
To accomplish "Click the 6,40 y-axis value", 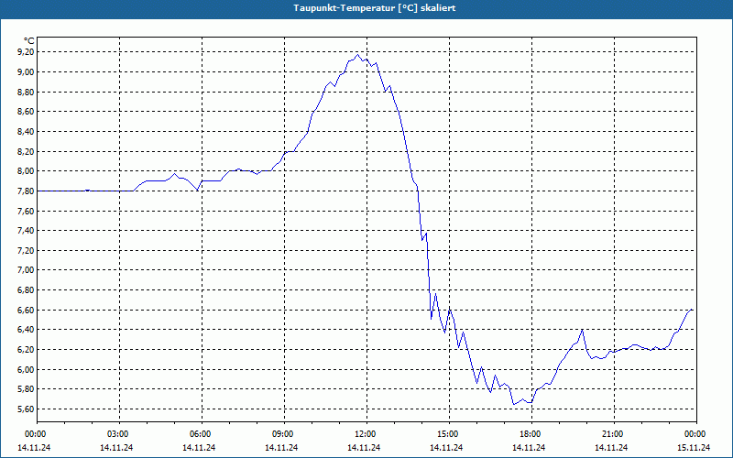I will pos(26,330).
